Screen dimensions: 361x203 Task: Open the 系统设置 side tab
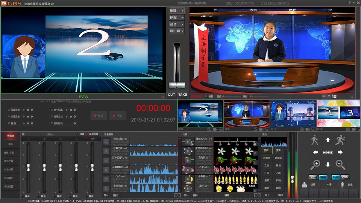[9, 186]
